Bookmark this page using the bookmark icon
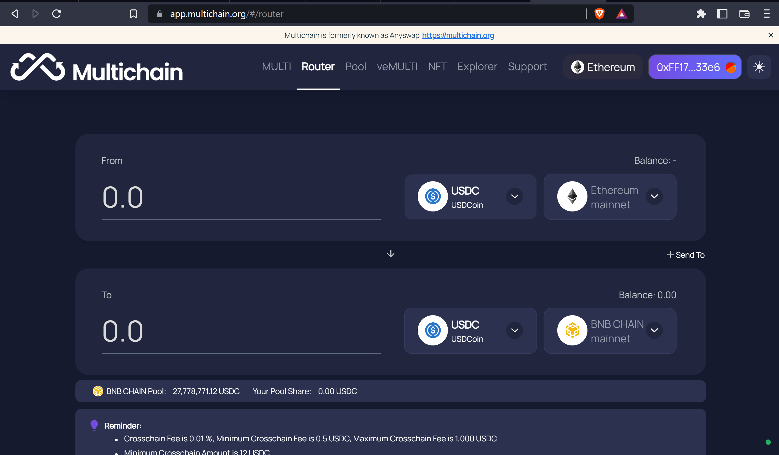 133,14
